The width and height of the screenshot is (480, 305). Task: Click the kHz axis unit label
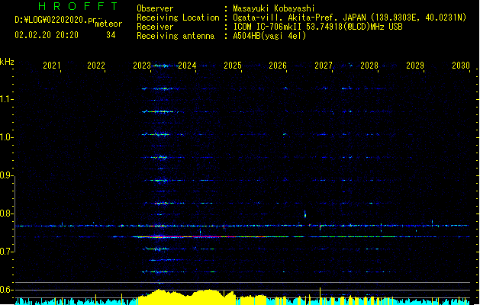pyautogui.click(x=7, y=62)
